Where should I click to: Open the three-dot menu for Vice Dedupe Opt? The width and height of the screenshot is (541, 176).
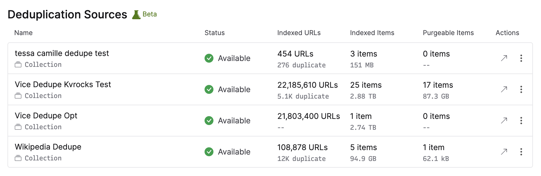coord(521,121)
